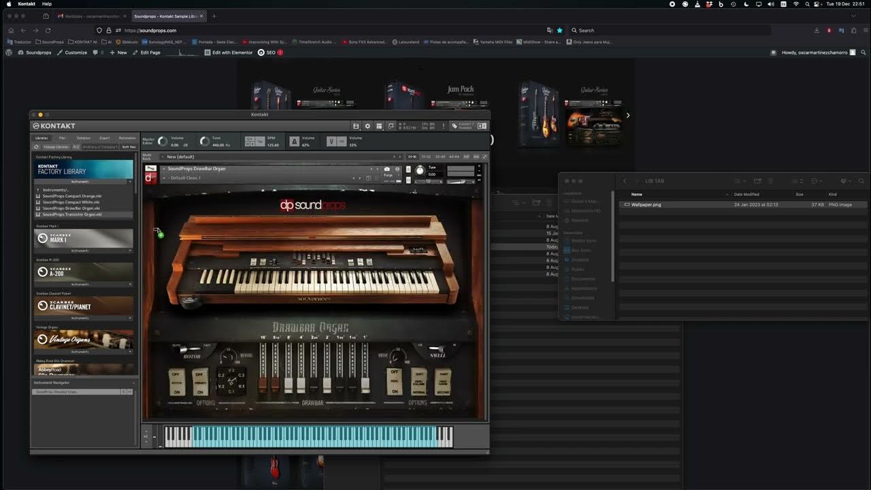Viewport: 871px width, 490px height.
Task: Click Edit with Elementor in admin bar
Action: 229,52
